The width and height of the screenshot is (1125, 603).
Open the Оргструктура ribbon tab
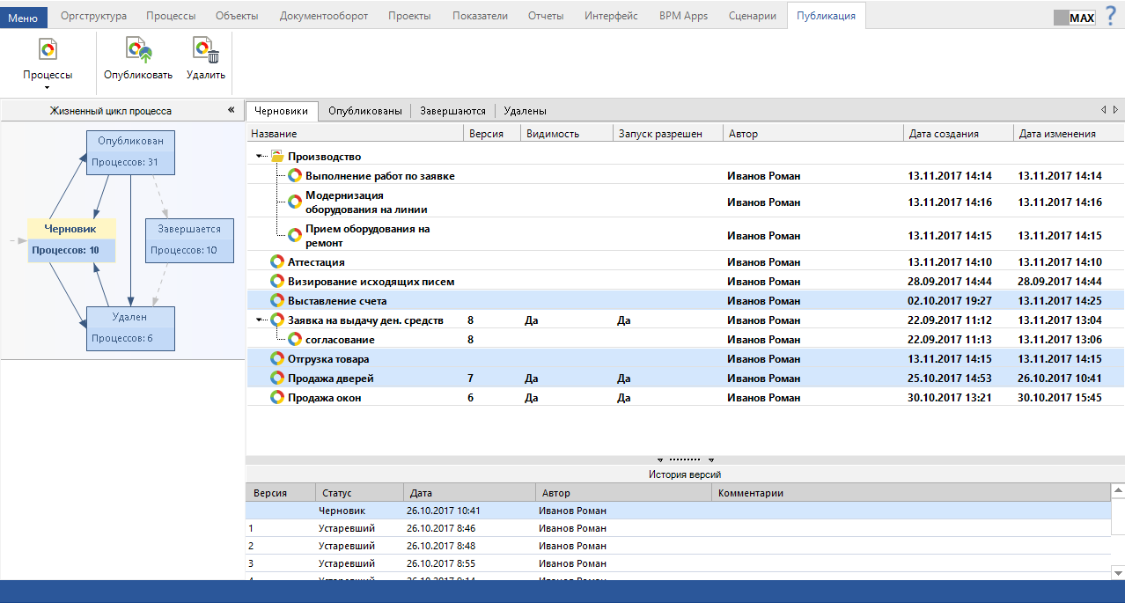(93, 16)
